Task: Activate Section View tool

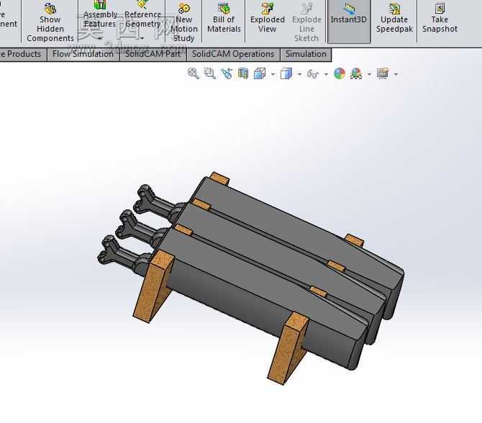Action: [243, 74]
